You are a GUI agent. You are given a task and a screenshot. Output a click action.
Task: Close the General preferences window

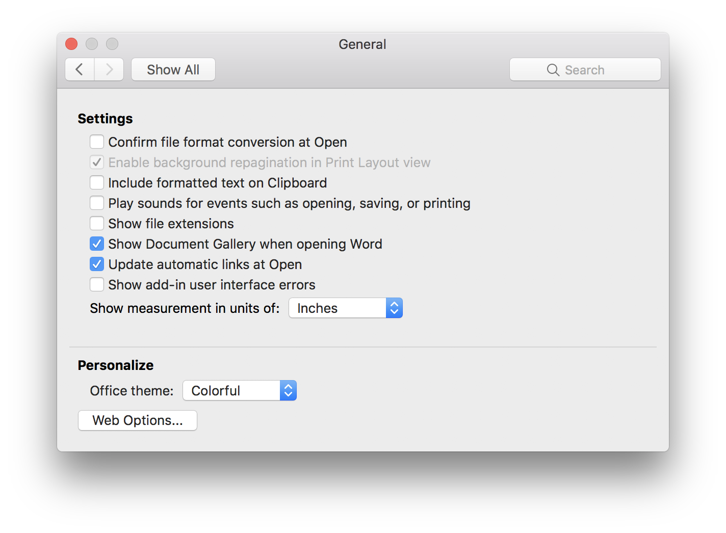click(71, 44)
